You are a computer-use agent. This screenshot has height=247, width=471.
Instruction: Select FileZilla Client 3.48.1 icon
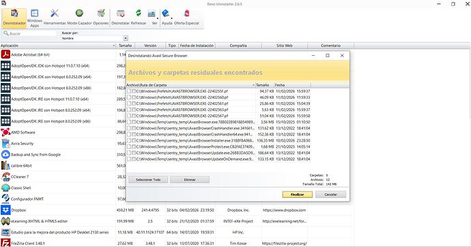(x=5, y=243)
